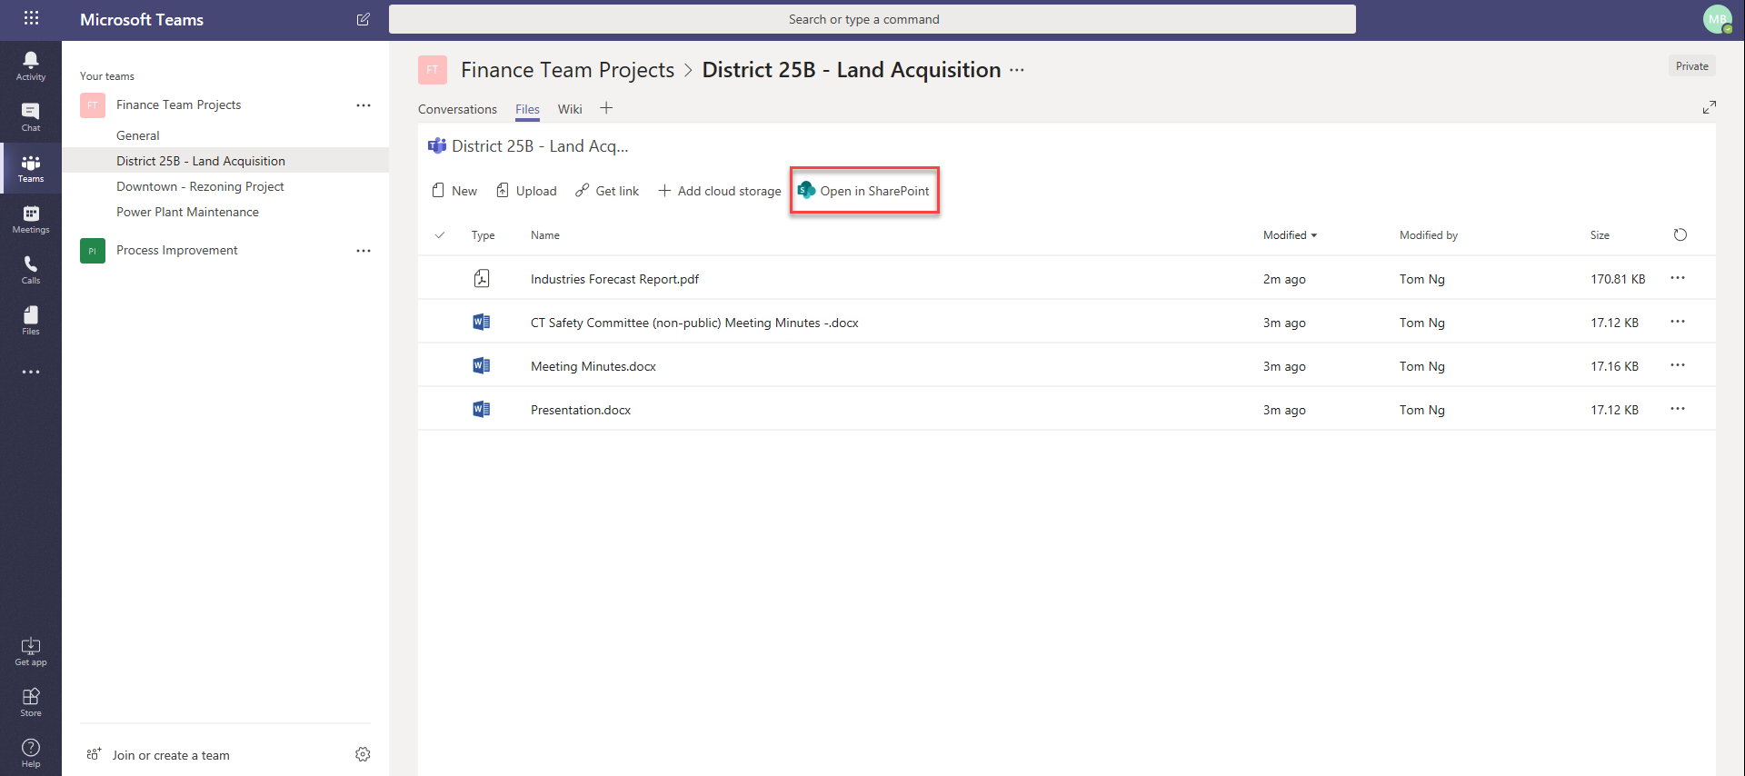Open Meetings in the left rail

coord(31,219)
